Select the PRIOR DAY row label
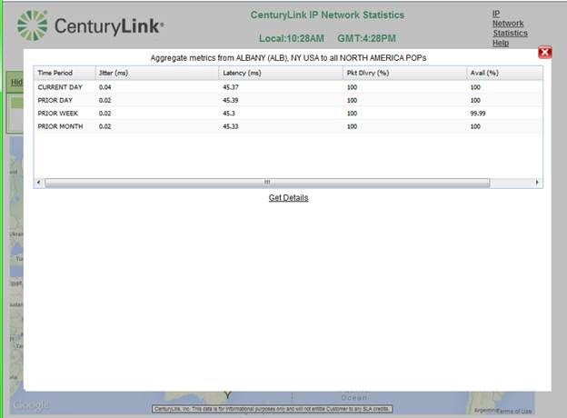 coord(55,100)
